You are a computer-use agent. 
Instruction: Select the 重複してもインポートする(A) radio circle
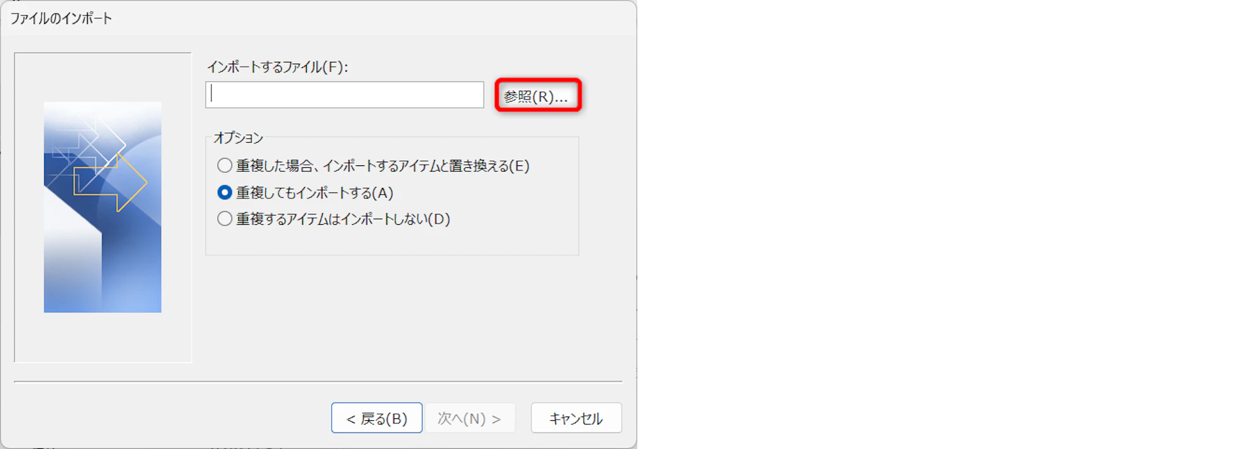pos(225,192)
